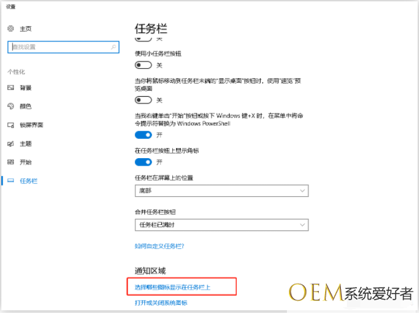Turn on the 预览桌面 peek toggle

143,100
